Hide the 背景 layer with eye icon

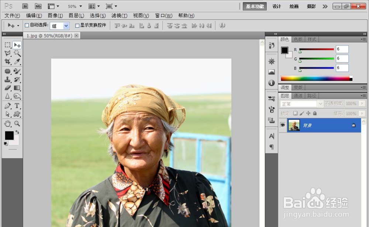click(x=283, y=125)
